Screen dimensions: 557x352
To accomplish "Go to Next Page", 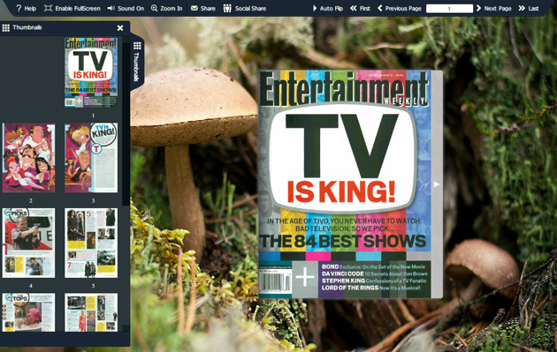I will click(x=493, y=8).
